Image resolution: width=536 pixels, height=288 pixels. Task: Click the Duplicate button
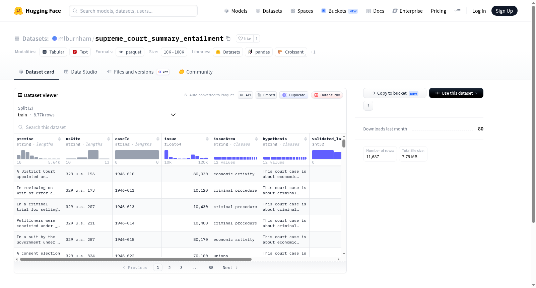point(294,95)
